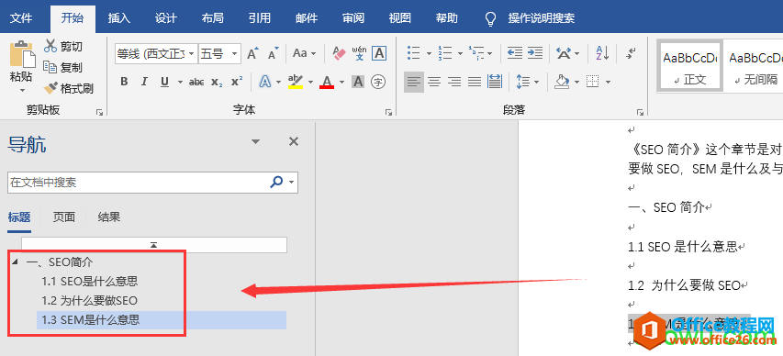Viewport: 783px width, 356px height.
Task: Apply borders icon
Action: (x=593, y=82)
